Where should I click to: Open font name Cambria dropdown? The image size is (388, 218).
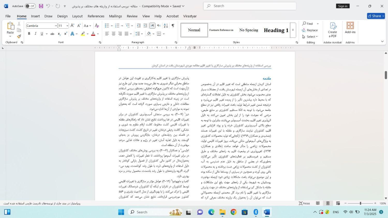point(56,26)
